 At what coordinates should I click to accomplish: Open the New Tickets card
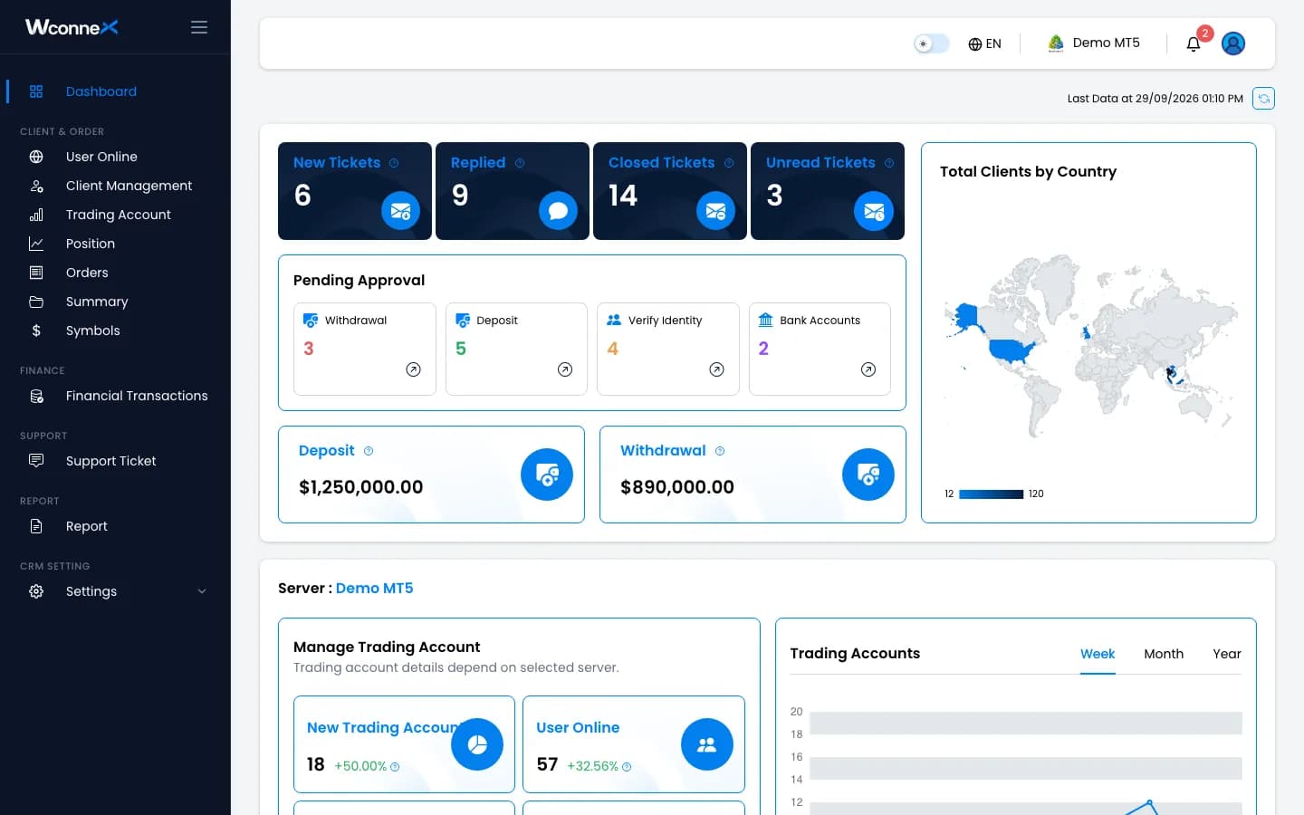(x=355, y=191)
